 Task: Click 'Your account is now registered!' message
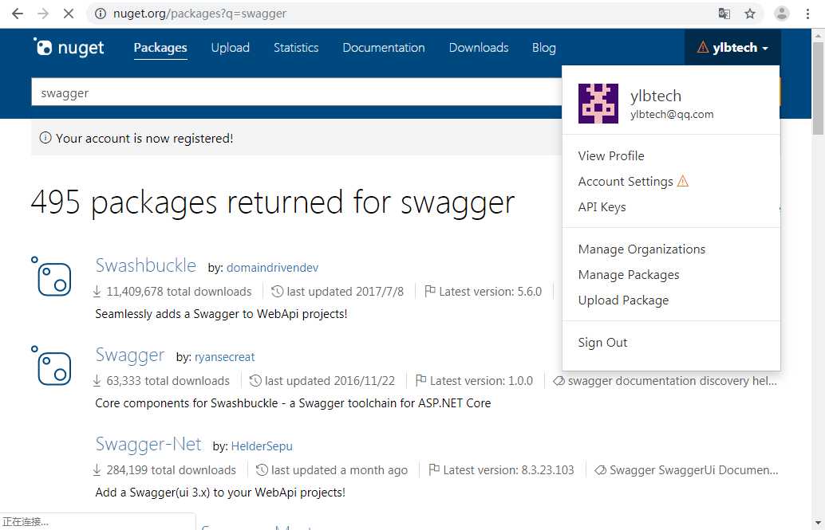(144, 139)
